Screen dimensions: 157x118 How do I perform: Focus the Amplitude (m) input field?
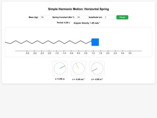point(110,17)
